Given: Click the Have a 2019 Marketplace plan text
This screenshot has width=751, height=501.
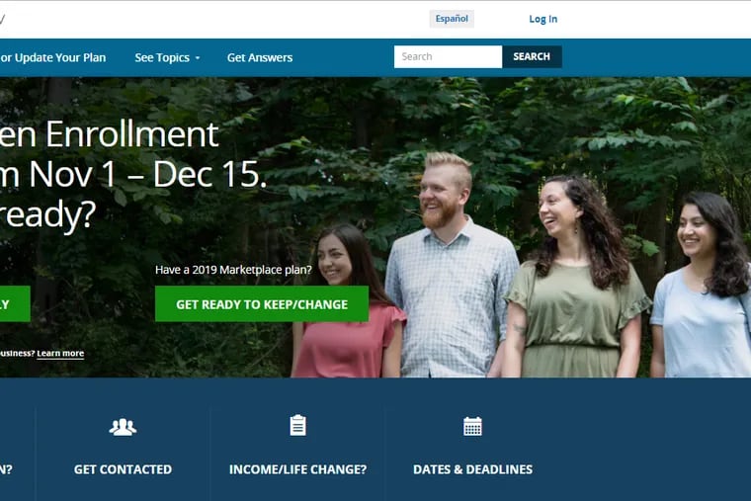Looking at the screenshot, I should (233, 270).
